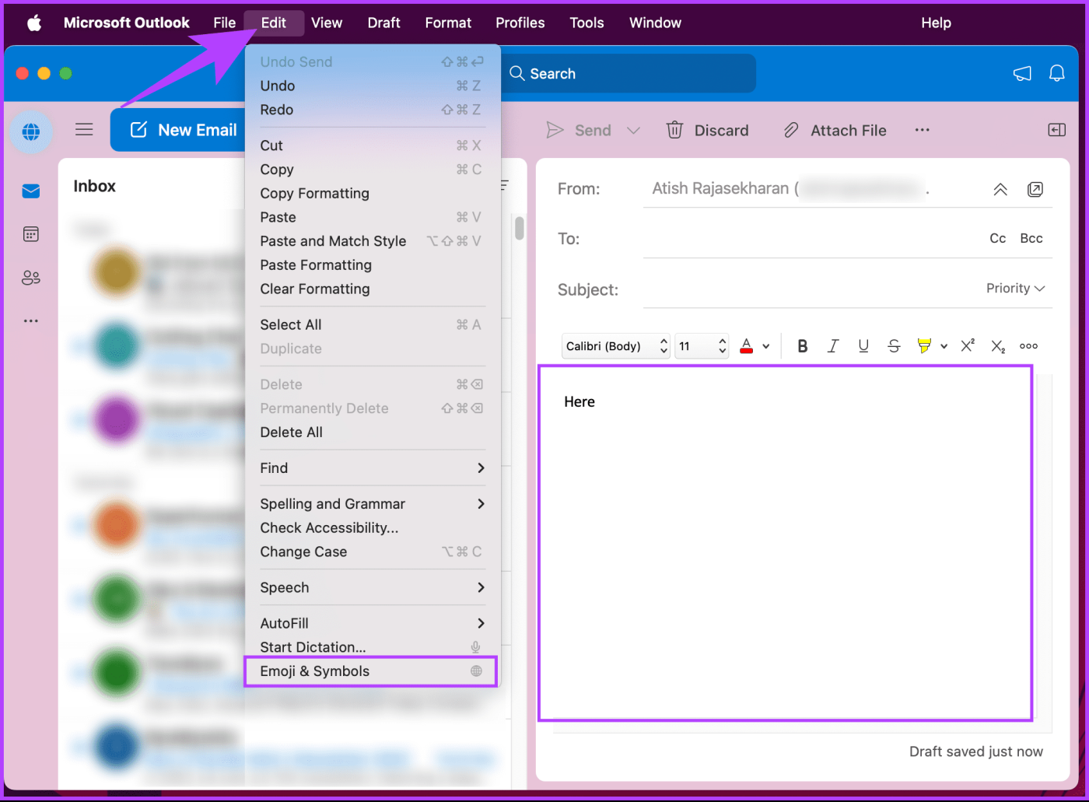Toggle the side panel icon

(x=1057, y=130)
